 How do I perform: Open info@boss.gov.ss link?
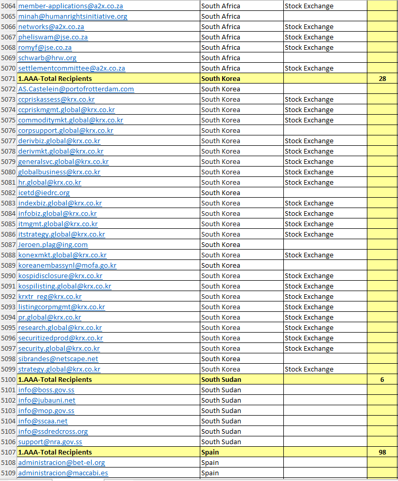46,390
